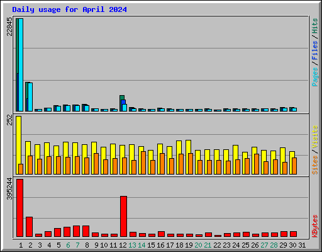
Task: Click the day 1 axis label
Action: 21,245
